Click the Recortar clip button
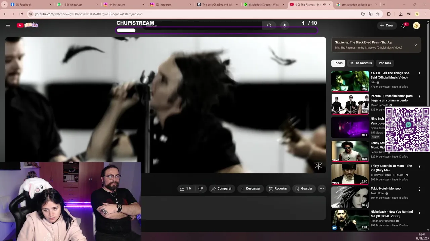 278,189
